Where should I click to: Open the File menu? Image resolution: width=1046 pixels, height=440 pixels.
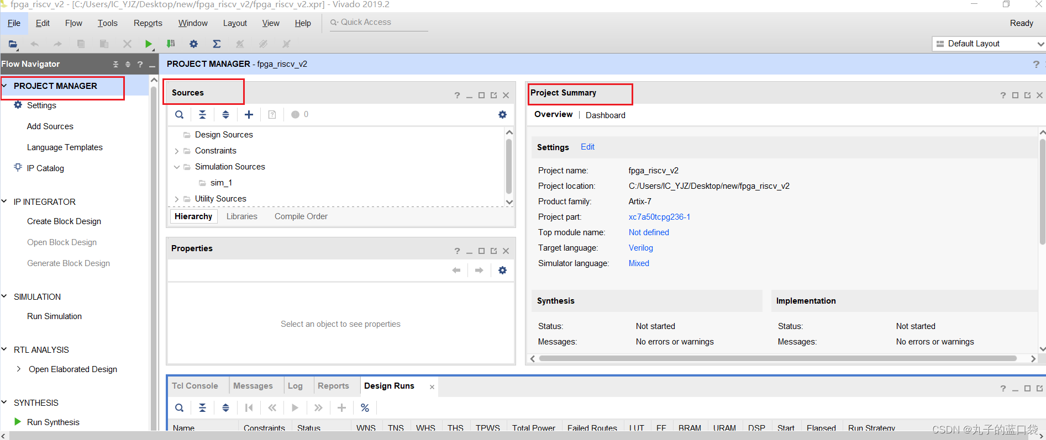point(14,23)
